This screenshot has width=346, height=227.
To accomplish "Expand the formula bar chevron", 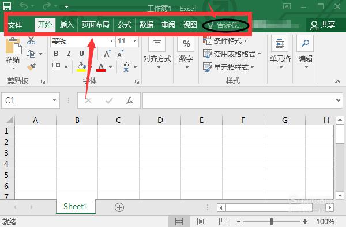I will click(x=338, y=100).
